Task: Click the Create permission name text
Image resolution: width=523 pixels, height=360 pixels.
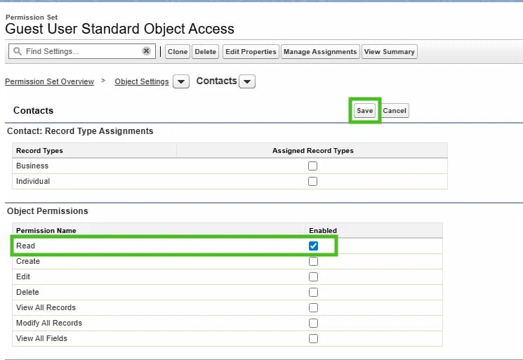Action: point(28,261)
